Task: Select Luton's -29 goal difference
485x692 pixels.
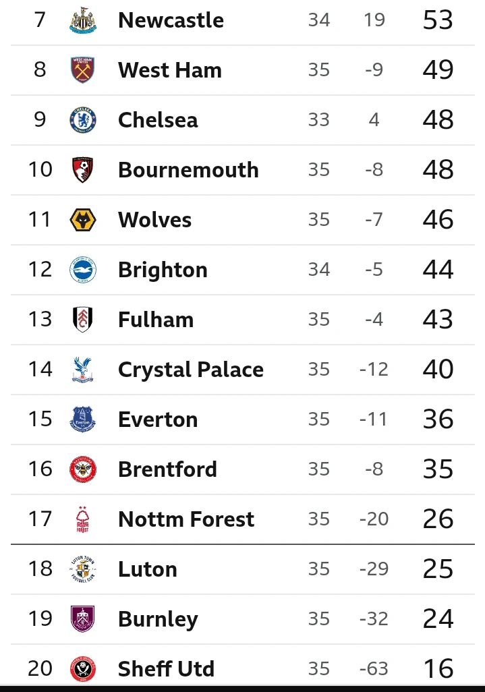Action: pos(374,569)
